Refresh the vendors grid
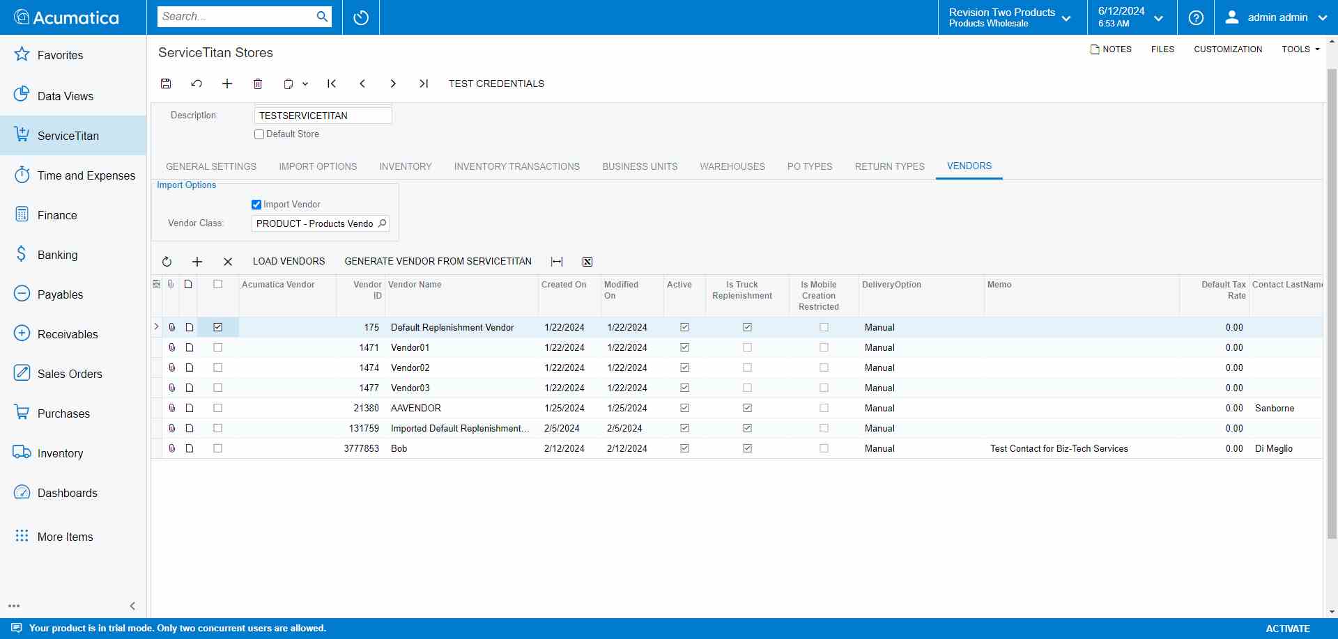Screen dimensions: 1338x639 click(x=167, y=262)
